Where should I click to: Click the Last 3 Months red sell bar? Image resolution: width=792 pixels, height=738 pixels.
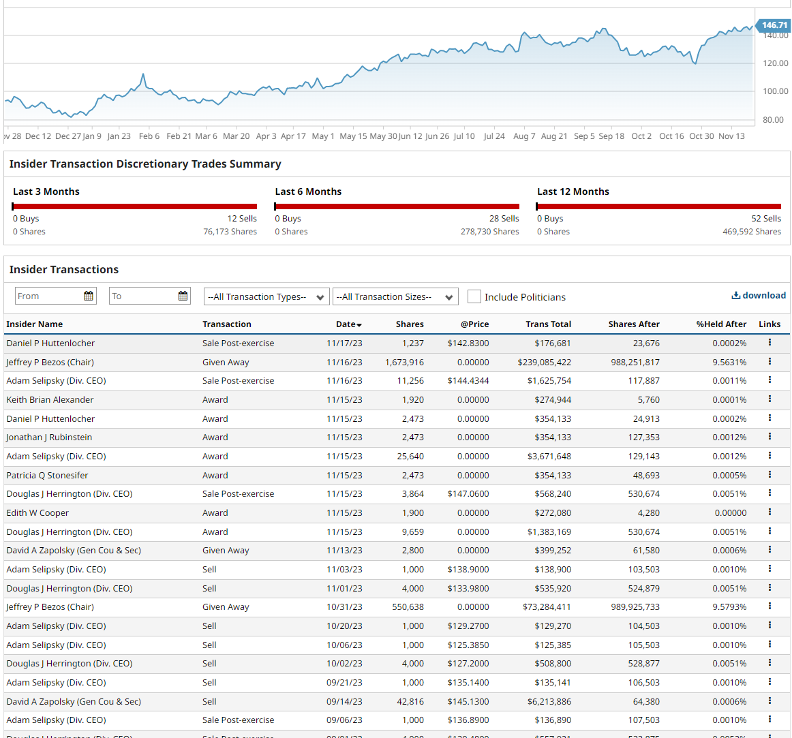(x=135, y=206)
